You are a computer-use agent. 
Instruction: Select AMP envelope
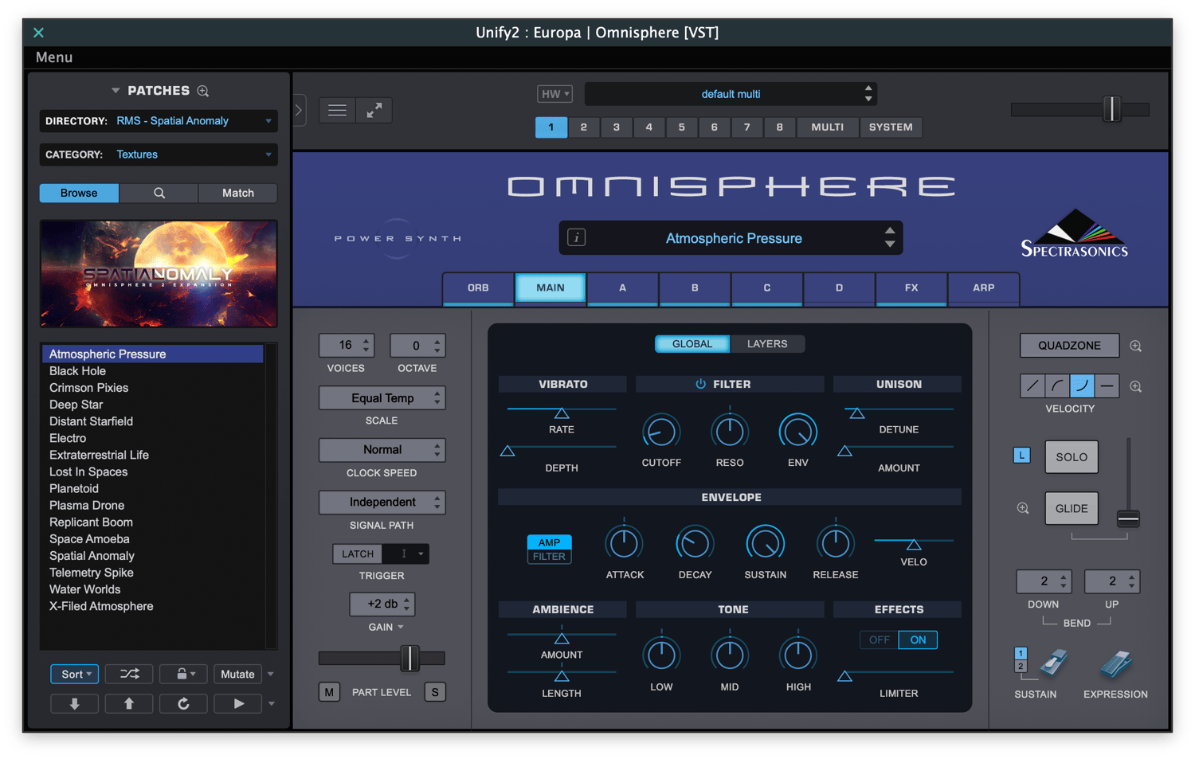(x=549, y=542)
